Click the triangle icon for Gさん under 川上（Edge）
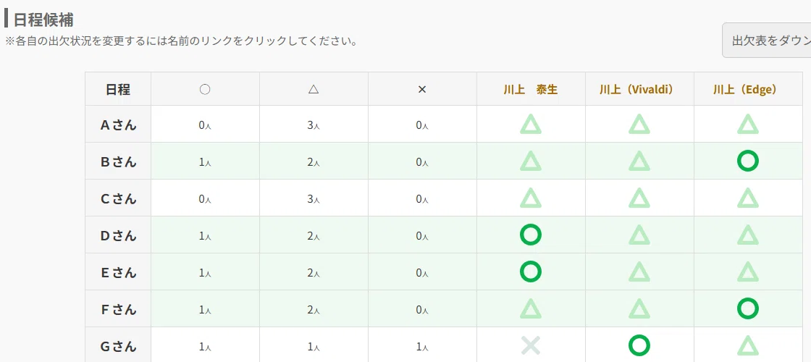The height and width of the screenshot is (362, 811). (x=747, y=345)
